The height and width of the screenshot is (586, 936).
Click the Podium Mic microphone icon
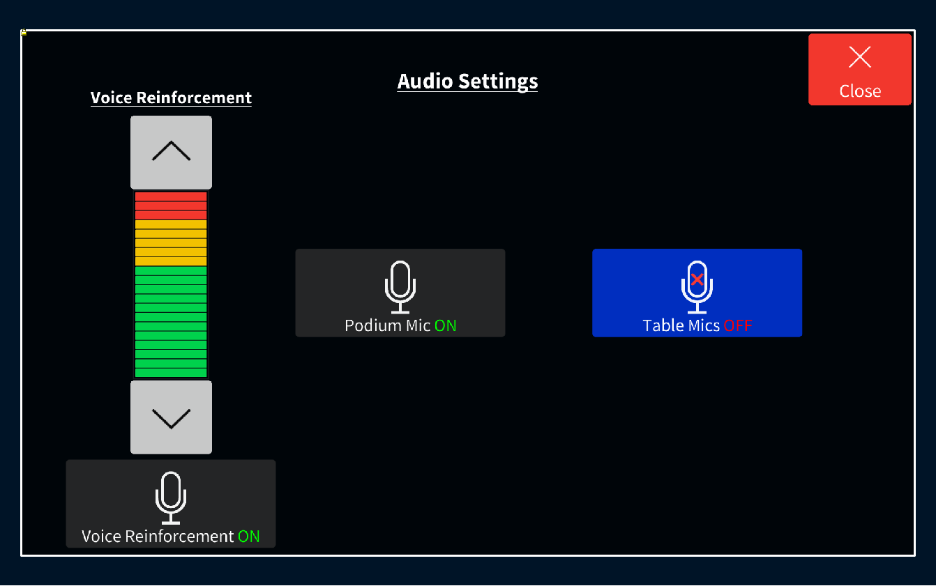400,286
